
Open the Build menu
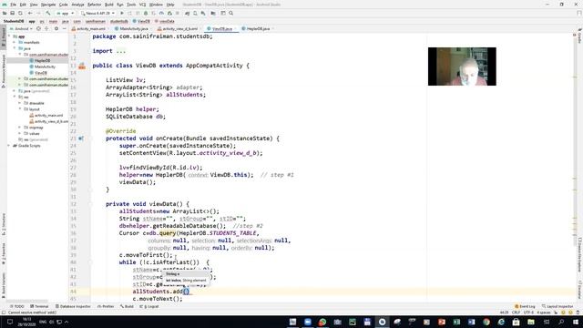tap(109, 5)
